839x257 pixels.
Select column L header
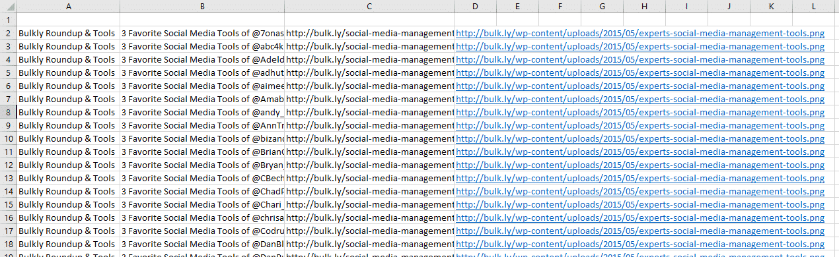click(813, 6)
